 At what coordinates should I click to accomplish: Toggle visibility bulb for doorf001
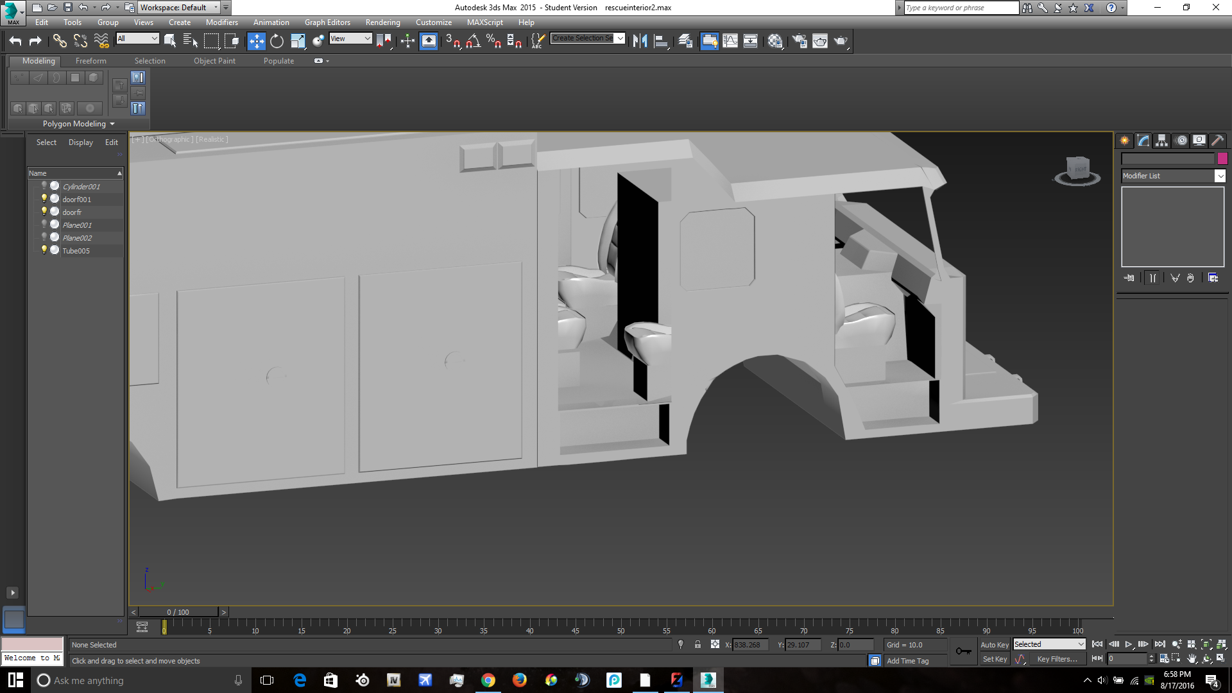tap(44, 199)
